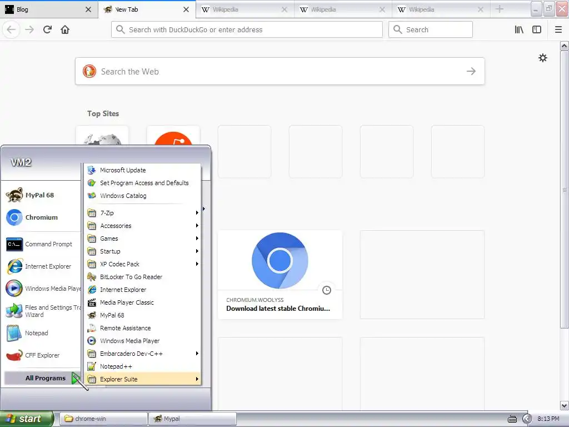Expand the Explorer Suite submenu
569x427 pixels.
142,379
